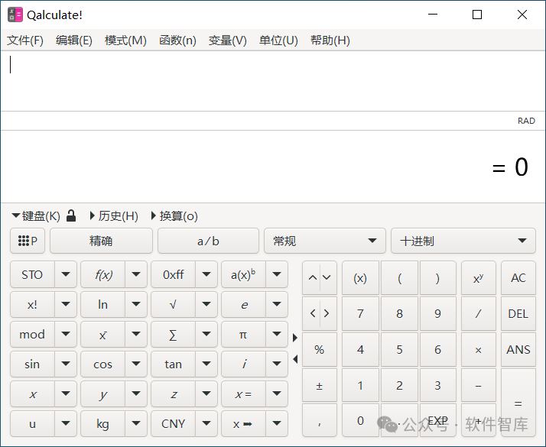Click the square root symbol button
This screenshot has width=546, height=447.
[173, 304]
